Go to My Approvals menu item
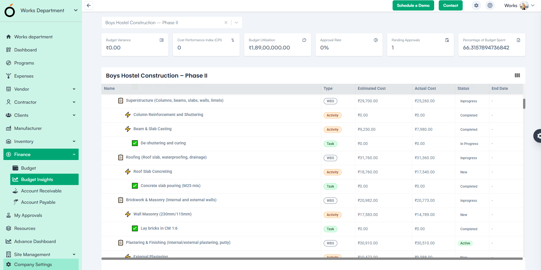Image resolution: width=541 pixels, height=270 pixels. point(28,215)
